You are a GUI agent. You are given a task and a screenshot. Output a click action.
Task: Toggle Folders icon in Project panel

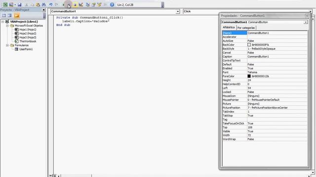tap(17, 15)
